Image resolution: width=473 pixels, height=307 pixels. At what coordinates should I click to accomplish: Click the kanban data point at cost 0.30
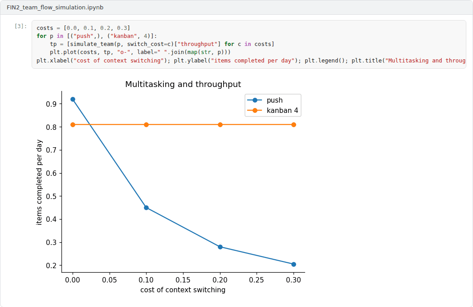(294, 125)
